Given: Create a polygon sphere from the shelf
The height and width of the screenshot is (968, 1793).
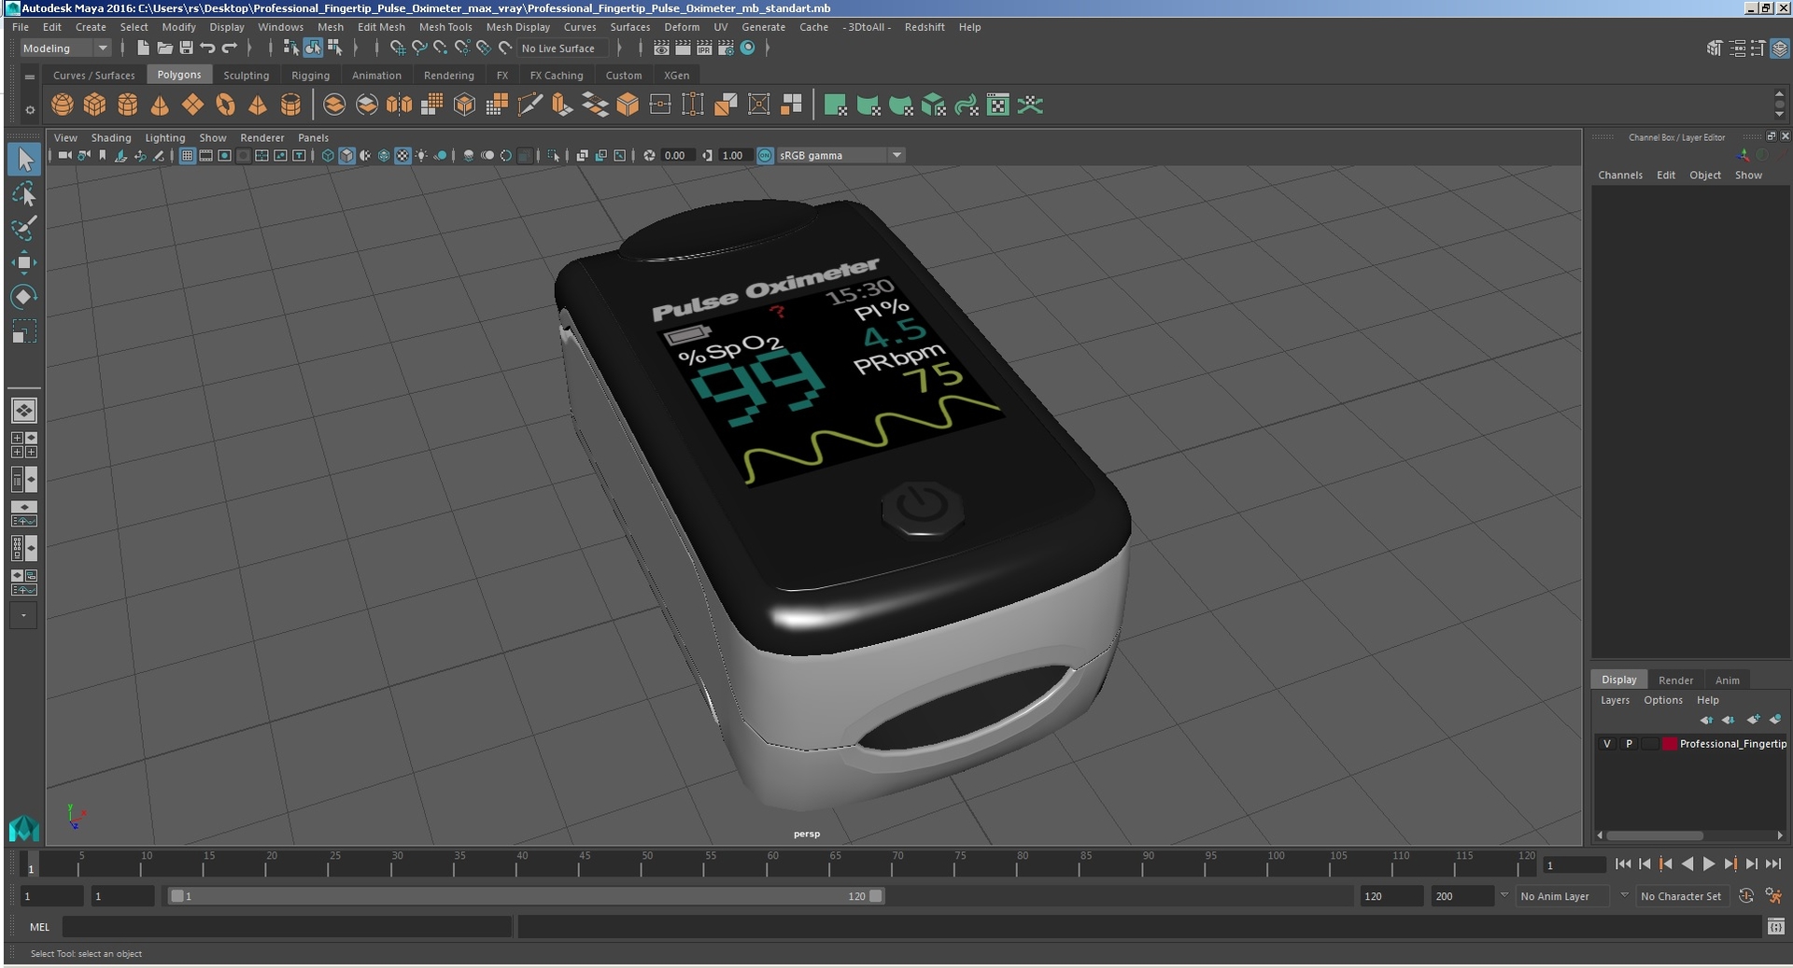Looking at the screenshot, I should tap(62, 105).
